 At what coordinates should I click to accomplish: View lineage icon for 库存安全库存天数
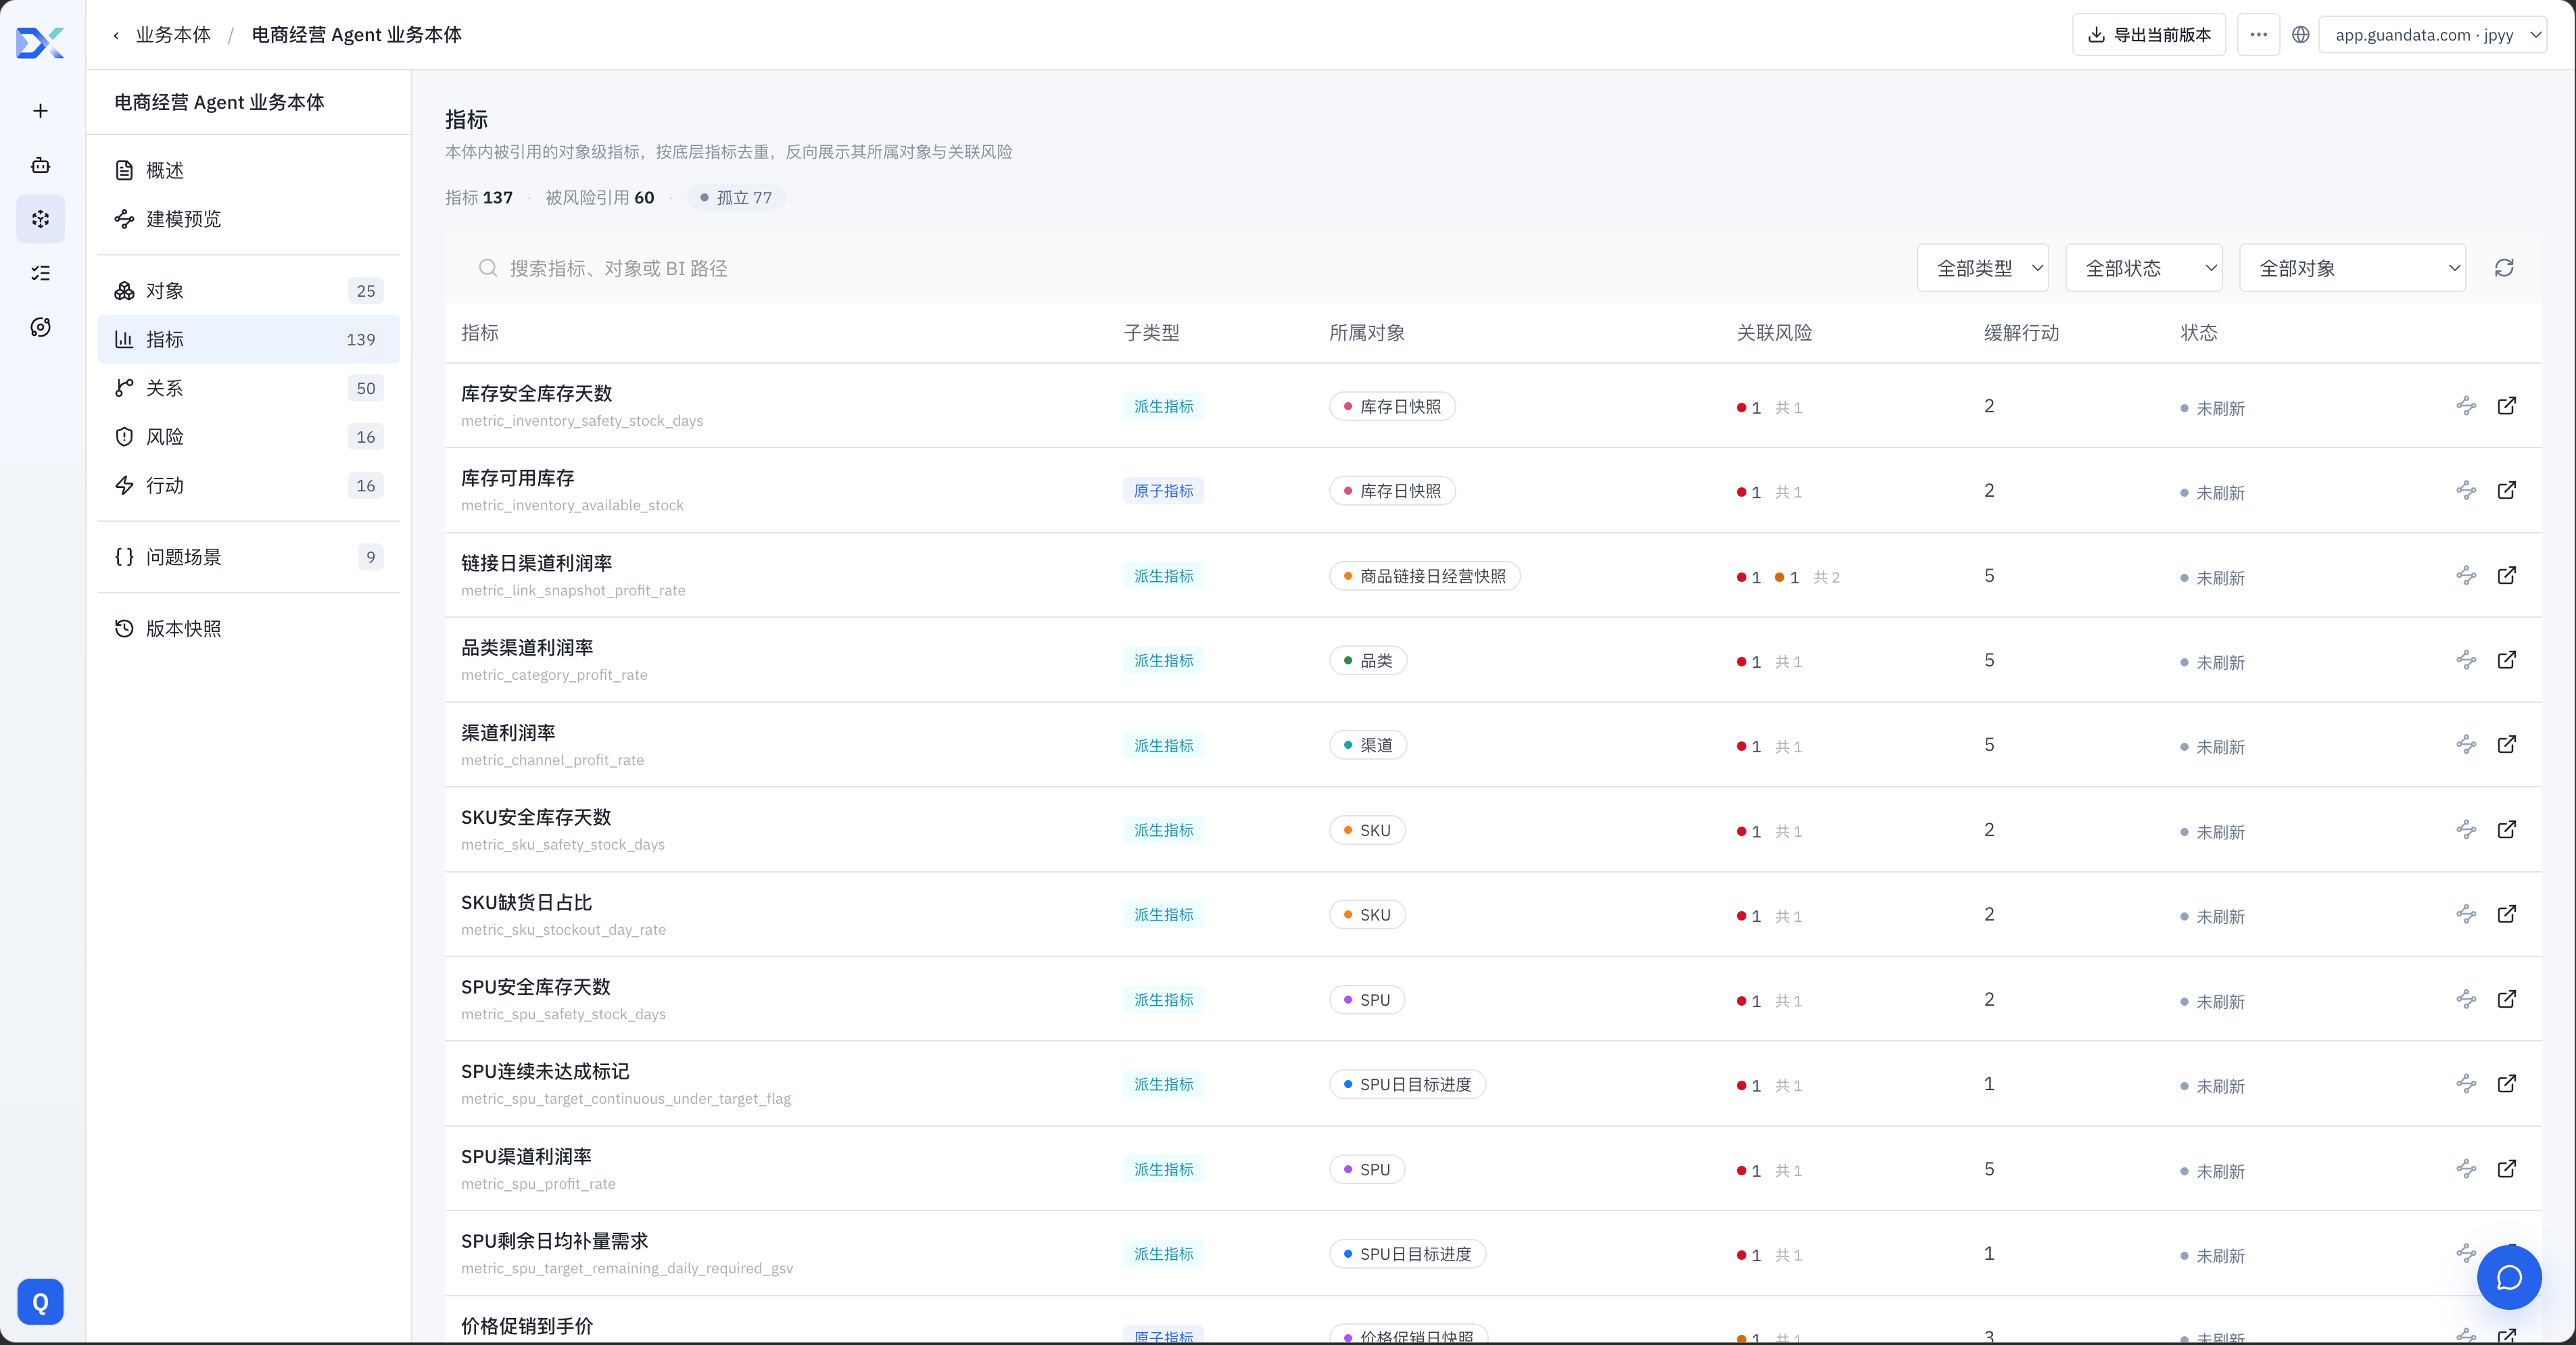tap(2466, 406)
